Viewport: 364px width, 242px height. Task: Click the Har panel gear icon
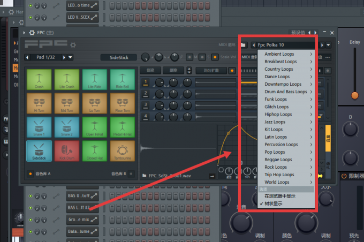click(x=11, y=12)
